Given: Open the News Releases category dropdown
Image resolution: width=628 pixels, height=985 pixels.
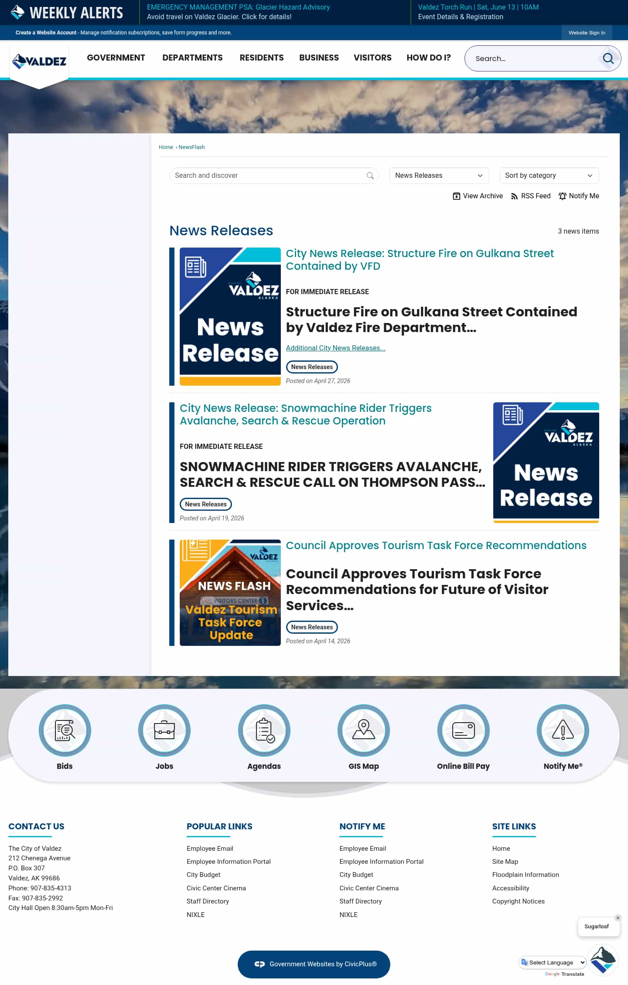Looking at the screenshot, I should (x=439, y=176).
